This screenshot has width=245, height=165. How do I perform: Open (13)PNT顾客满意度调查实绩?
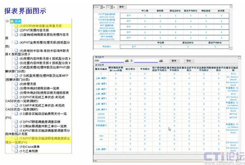point(40,122)
